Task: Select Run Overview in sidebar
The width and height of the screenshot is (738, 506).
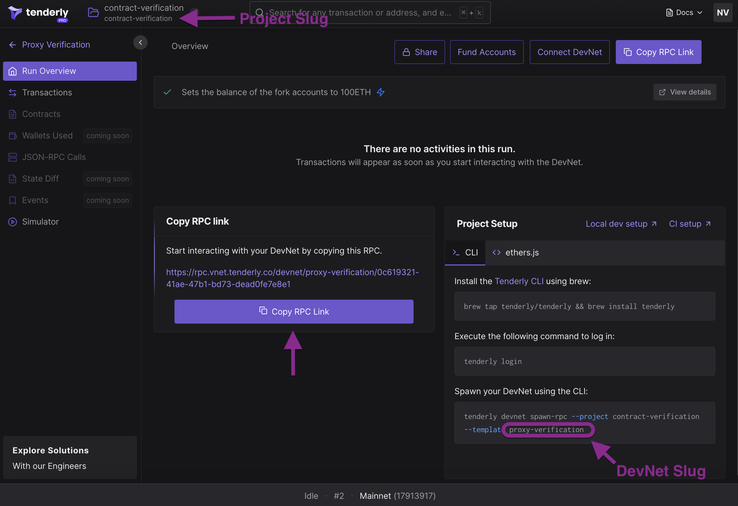Action: 70,71
